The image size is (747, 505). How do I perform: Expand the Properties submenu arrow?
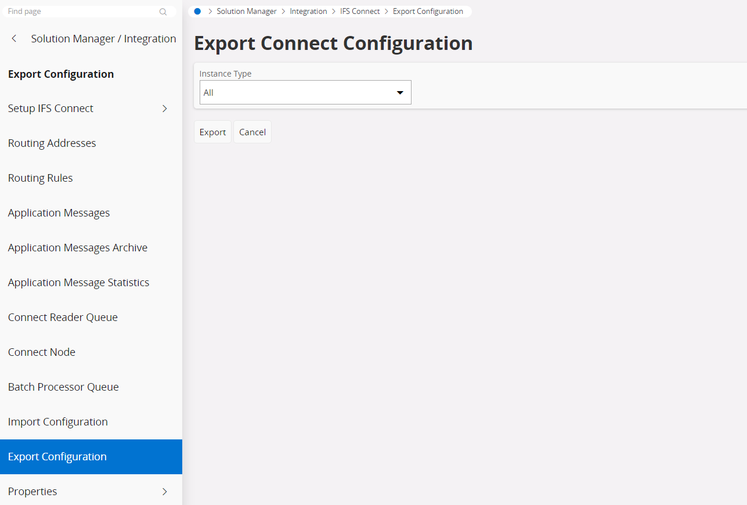click(x=165, y=492)
